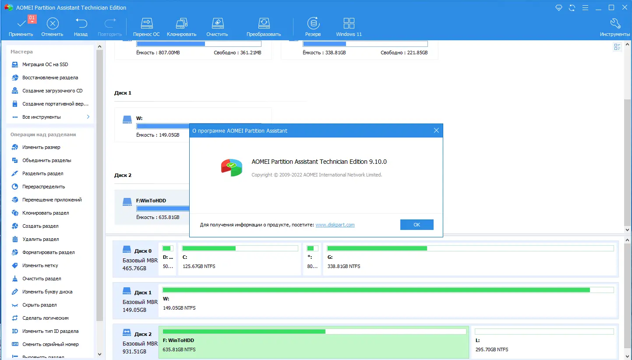Screen dimensions: 632x360
Task: Open the www.diskpart.com link
Action: [x=335, y=224]
